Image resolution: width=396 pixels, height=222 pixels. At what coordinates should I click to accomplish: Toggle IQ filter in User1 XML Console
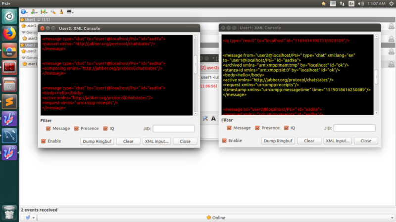pyautogui.click(x=286, y=128)
